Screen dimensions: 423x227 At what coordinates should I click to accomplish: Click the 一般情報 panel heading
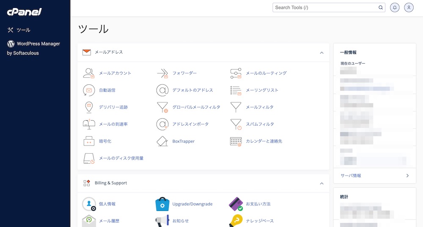pyautogui.click(x=348, y=52)
